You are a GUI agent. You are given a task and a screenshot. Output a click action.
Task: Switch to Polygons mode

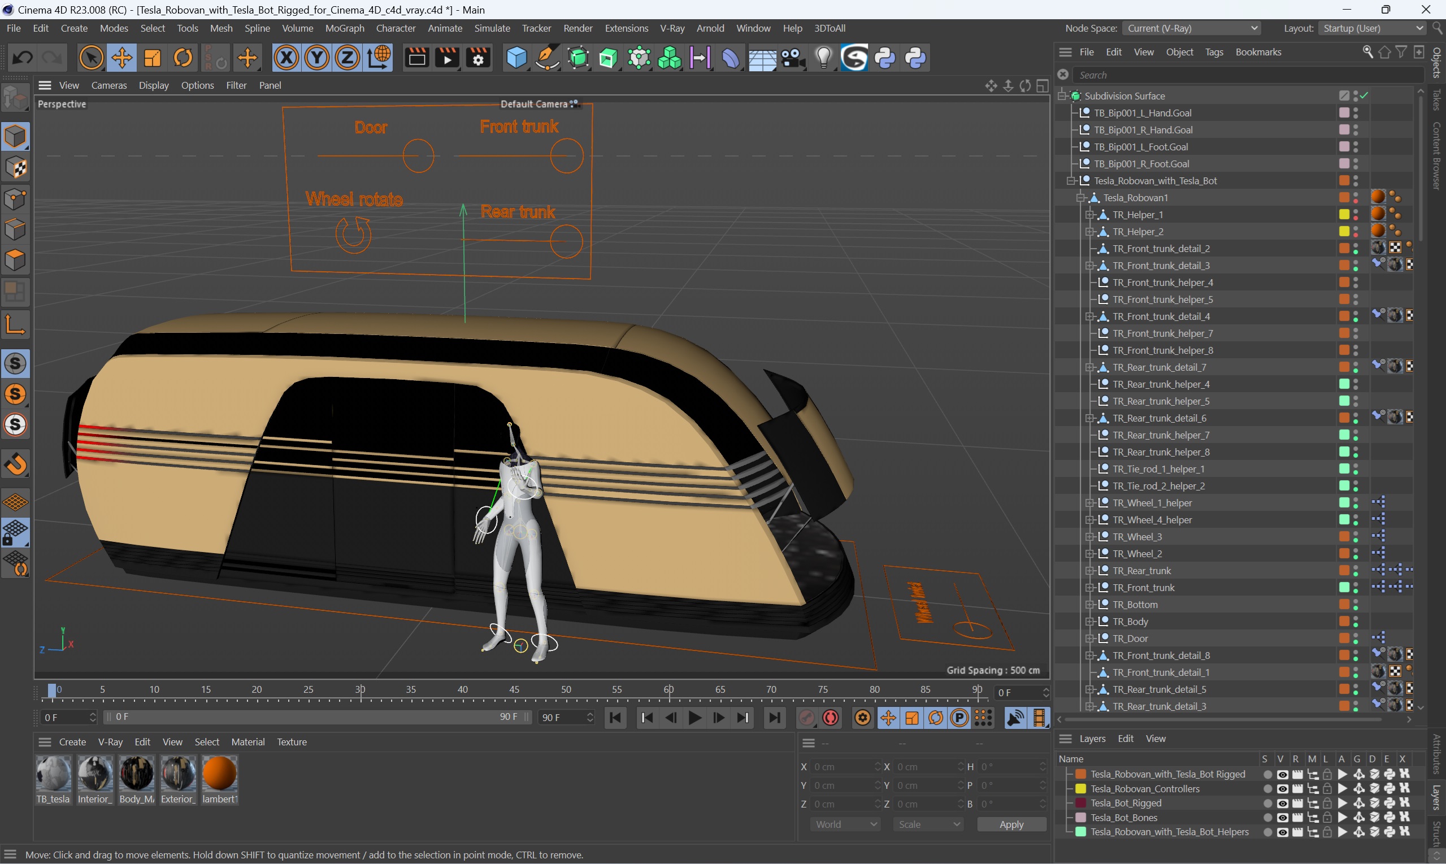(x=16, y=260)
